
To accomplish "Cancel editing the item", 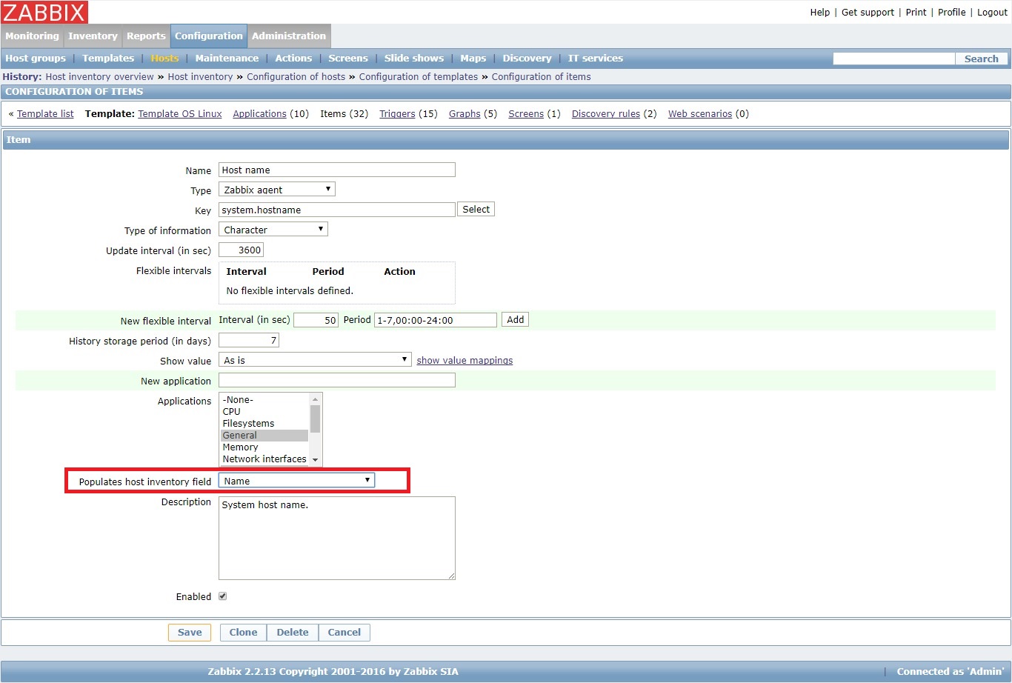I will click(x=344, y=632).
